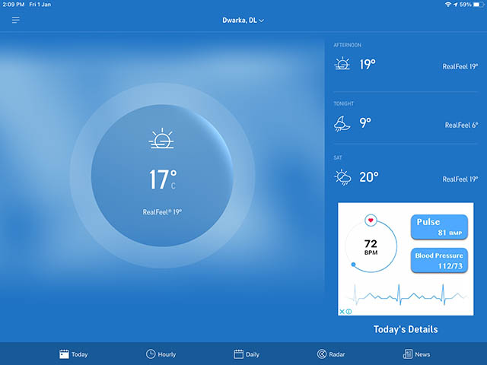Open Today's Details section
Image resolution: width=487 pixels, height=365 pixels.
click(406, 329)
